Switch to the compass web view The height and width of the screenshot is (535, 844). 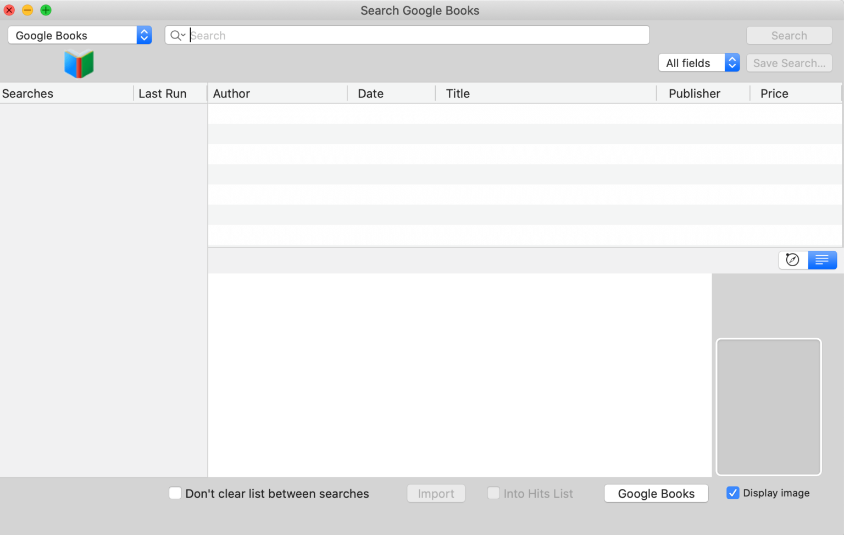pos(793,260)
